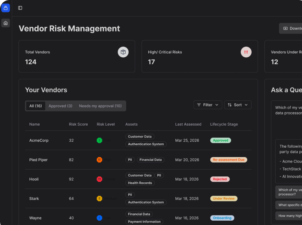Open the Pied Piper vendor row
Viewport: 302px width, 225px height.
coord(138,160)
